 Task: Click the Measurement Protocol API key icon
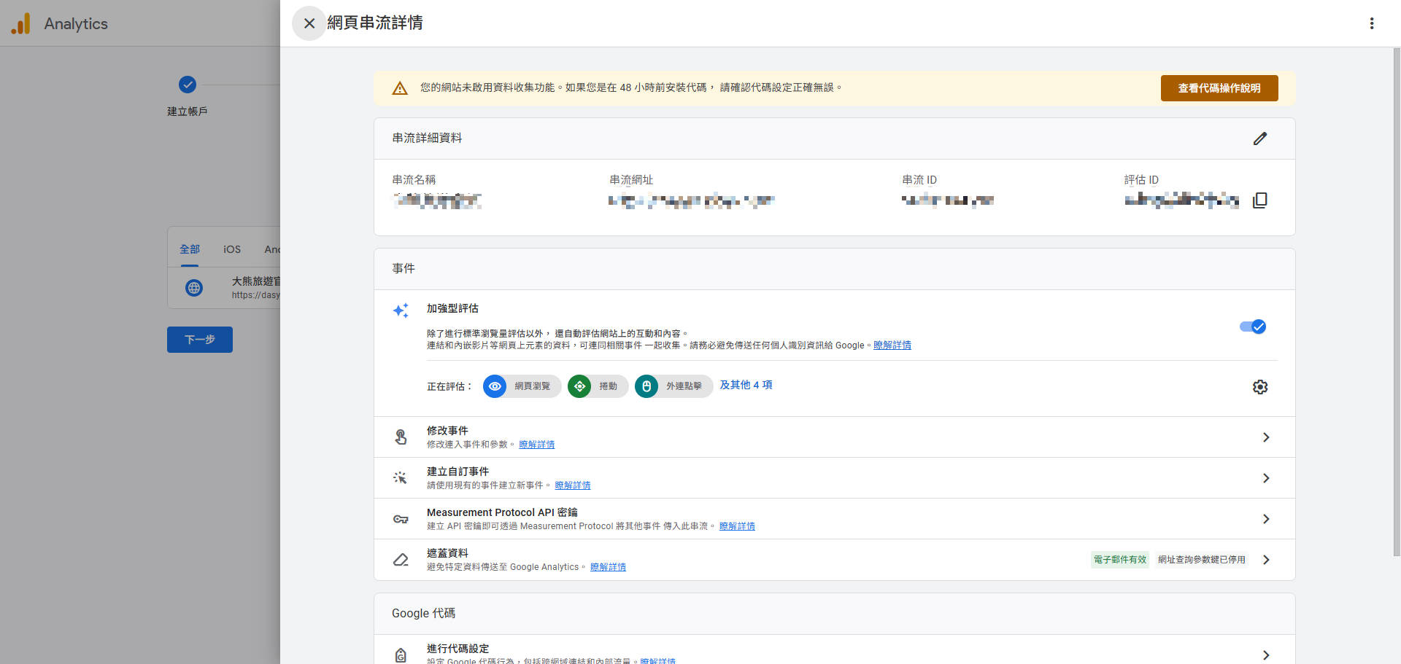pos(401,519)
